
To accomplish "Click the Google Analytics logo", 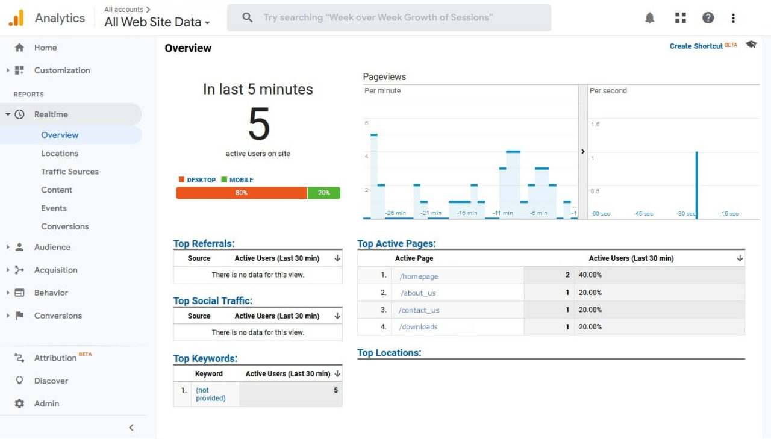I will [16, 18].
